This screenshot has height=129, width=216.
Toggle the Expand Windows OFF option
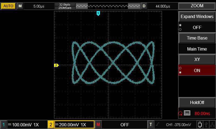197,27
